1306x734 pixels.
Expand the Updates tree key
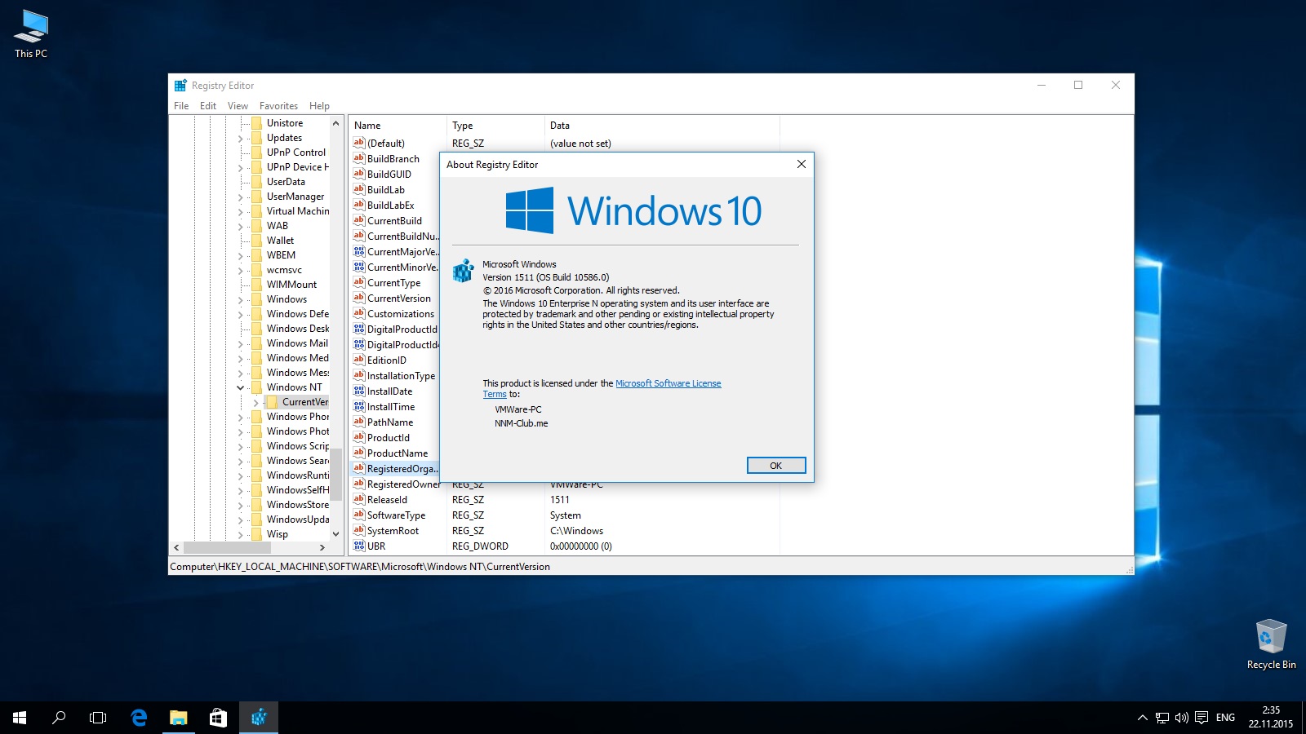pyautogui.click(x=241, y=139)
